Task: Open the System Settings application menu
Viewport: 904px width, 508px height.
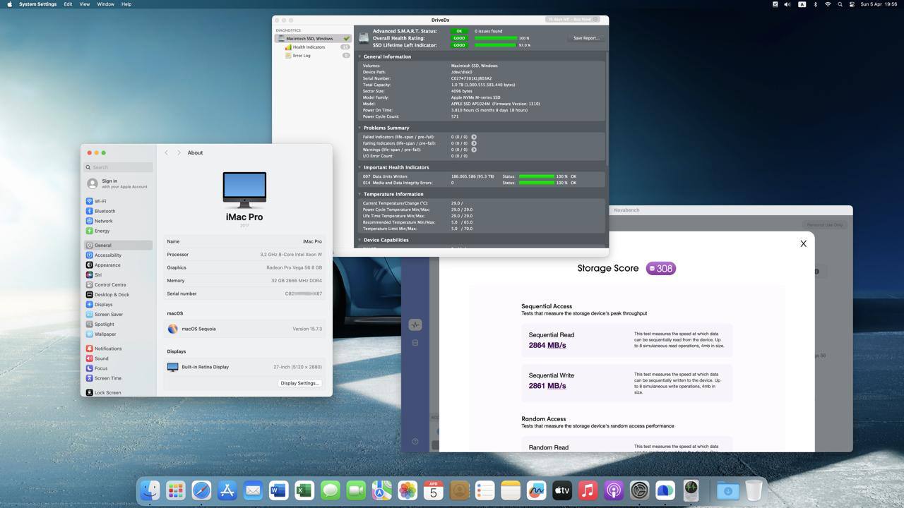Action: click(x=37, y=4)
